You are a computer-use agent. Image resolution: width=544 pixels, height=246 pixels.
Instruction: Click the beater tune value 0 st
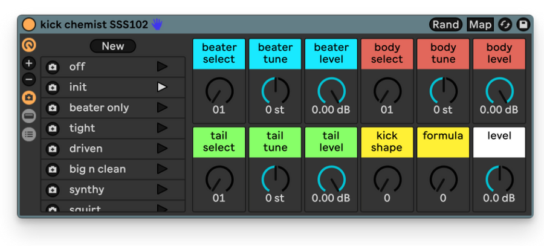point(275,110)
